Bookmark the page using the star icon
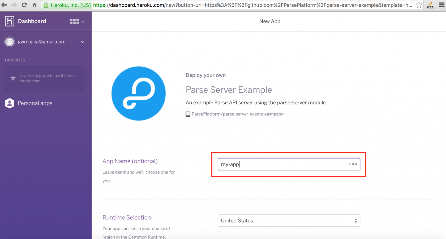 pyautogui.click(x=419, y=5)
